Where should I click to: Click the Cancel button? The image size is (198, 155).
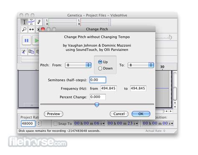tap(119, 114)
